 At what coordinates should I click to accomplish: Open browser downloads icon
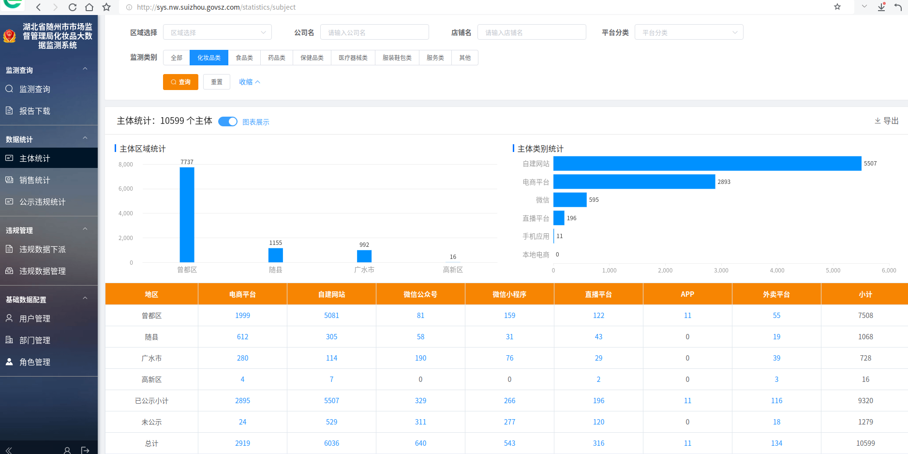pyautogui.click(x=881, y=7)
